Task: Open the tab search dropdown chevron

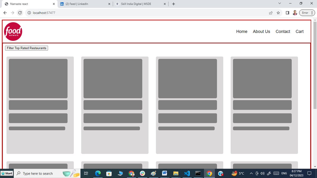Action: 280,3
